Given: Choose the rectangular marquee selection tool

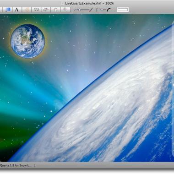Looking at the screenshot, I should click(x=36, y=10).
